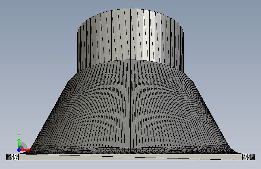261x169 pixels.
Task: Select the flat base flange plate of the model
Action: pos(131,157)
